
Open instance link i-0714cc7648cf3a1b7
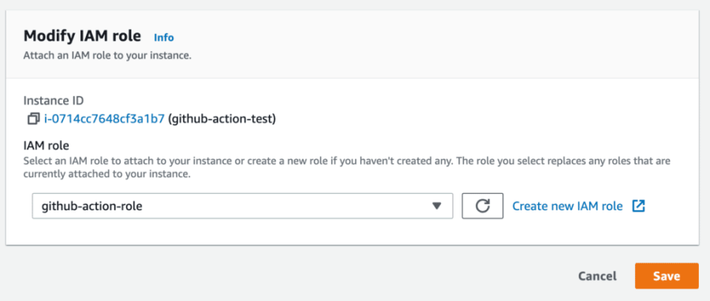click(104, 119)
